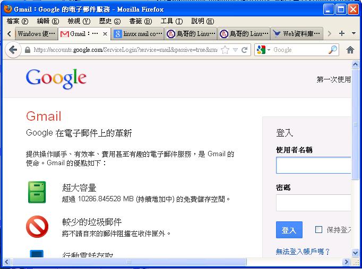The width and height of the screenshot is (362, 269).
Task: Open the 工具 (T) menu
Action: click(171, 21)
